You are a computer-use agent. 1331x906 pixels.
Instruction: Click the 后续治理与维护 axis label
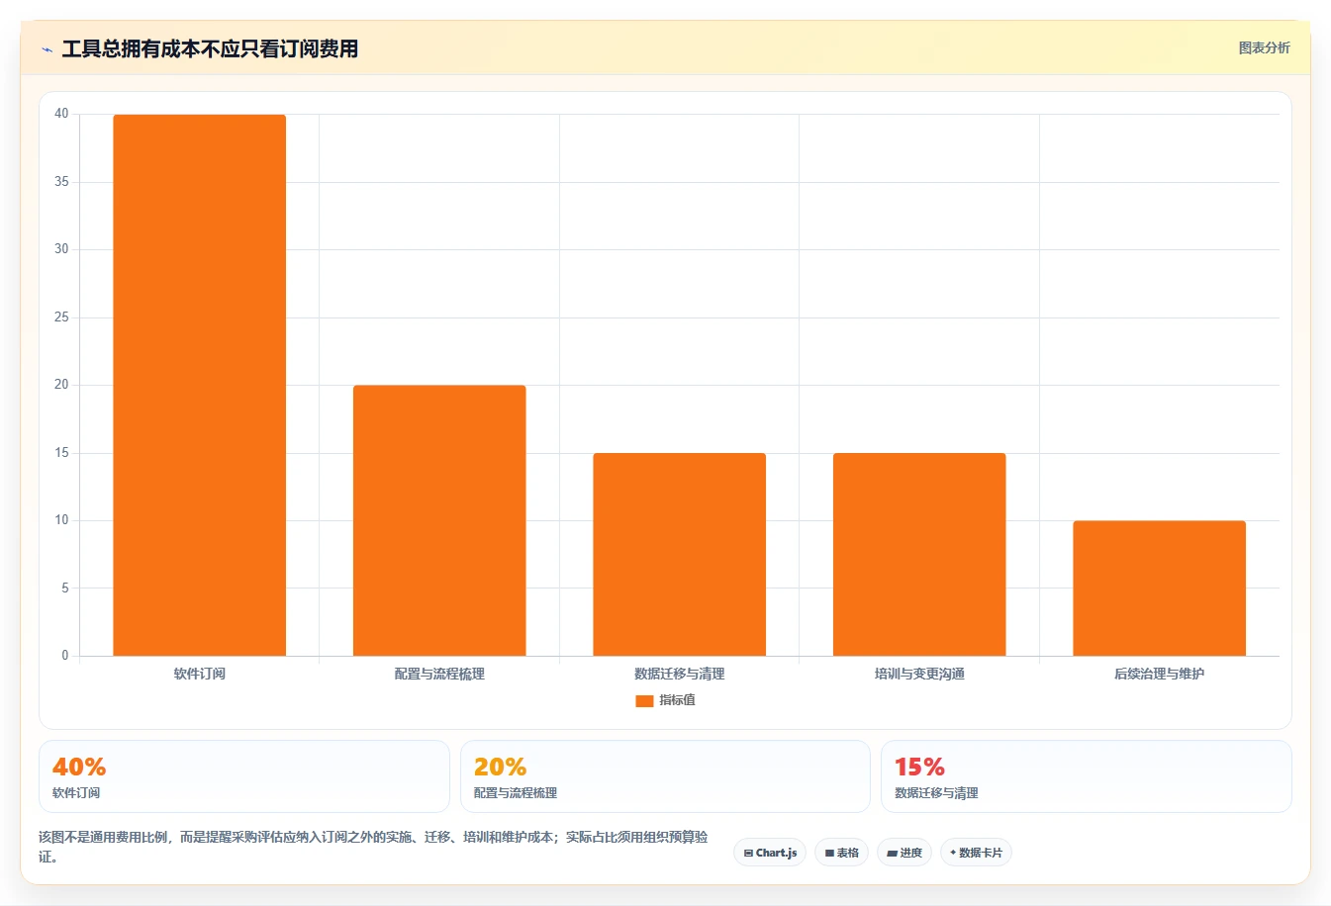pyautogui.click(x=1159, y=674)
